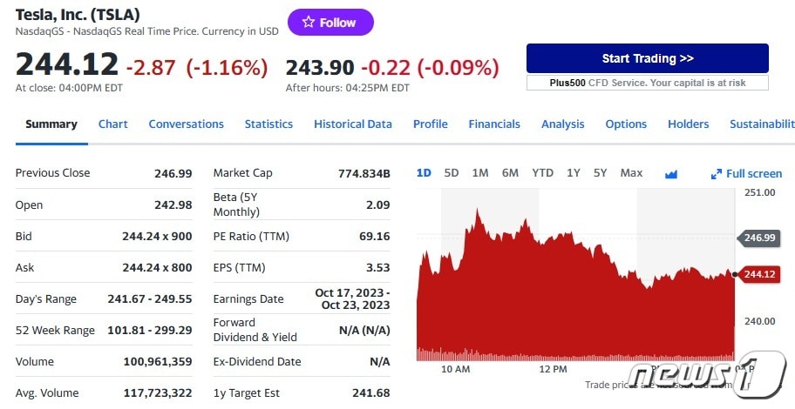
Task: Click the 246.99 previous close chart marker
Action: [x=758, y=238]
